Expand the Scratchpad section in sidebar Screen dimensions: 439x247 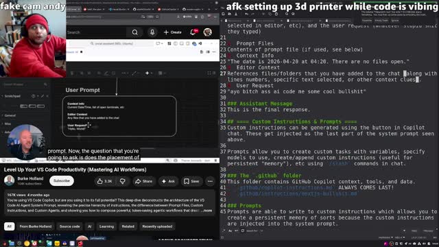pyautogui.click(x=12, y=96)
